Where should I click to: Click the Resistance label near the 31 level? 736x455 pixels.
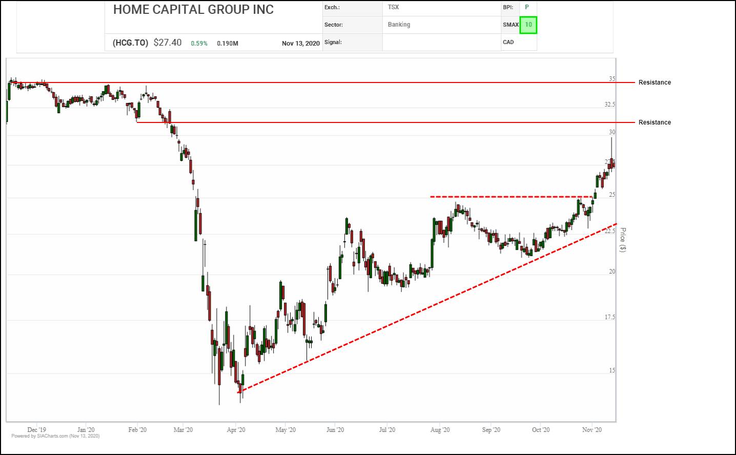pos(655,122)
